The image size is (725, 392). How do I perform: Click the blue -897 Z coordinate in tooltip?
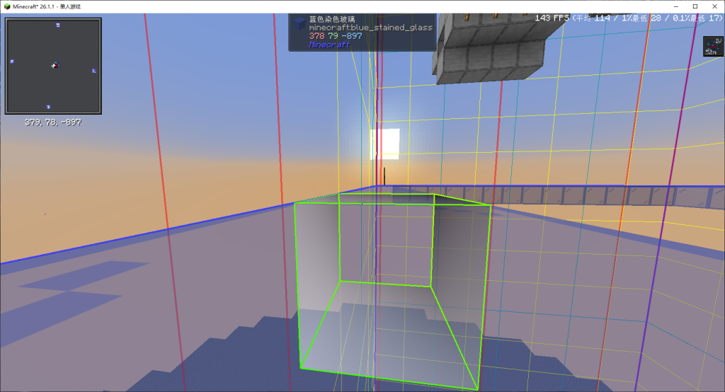coord(351,36)
